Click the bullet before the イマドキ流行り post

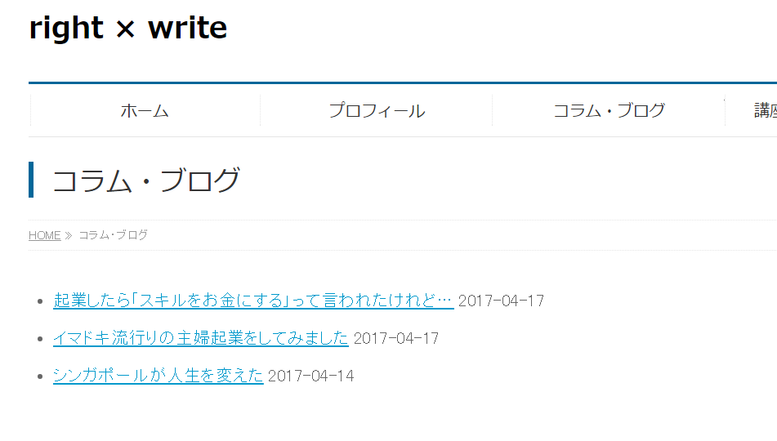coord(40,339)
